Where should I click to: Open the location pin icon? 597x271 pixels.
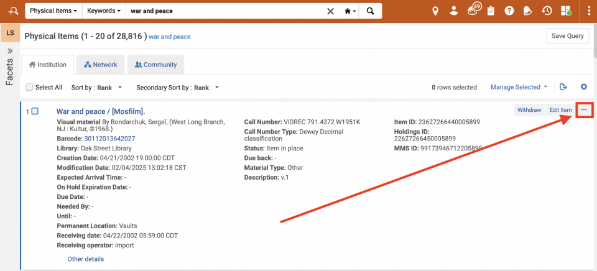[435, 11]
